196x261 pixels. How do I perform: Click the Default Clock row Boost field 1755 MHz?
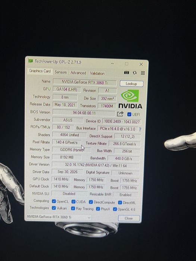click(129, 188)
